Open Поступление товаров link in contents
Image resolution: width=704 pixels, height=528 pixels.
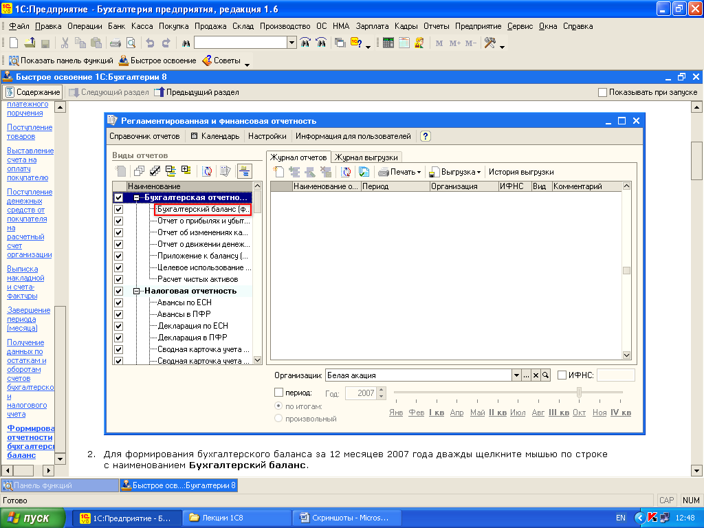pos(29,131)
